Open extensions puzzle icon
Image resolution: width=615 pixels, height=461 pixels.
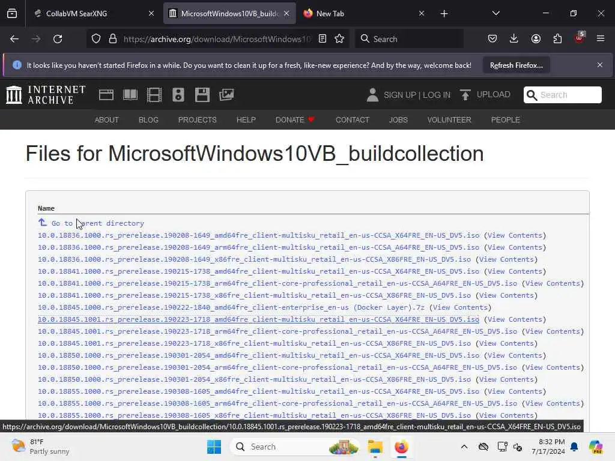[x=557, y=39]
